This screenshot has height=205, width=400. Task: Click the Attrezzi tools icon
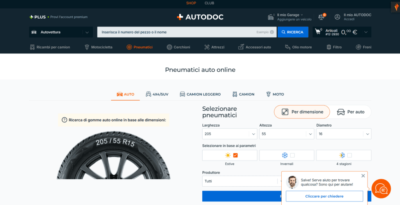207,47
